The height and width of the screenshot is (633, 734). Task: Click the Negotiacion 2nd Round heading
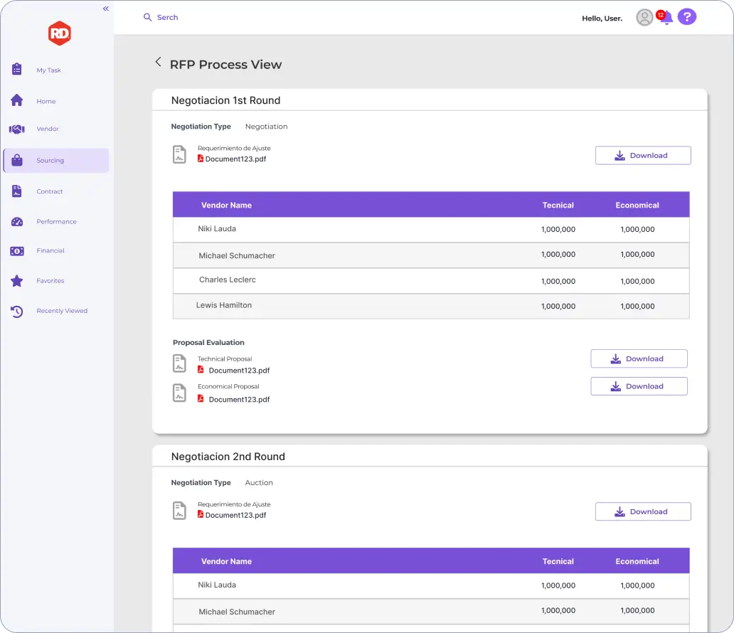pos(228,457)
